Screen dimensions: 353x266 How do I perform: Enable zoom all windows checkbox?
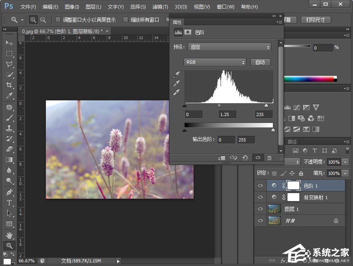[126, 20]
